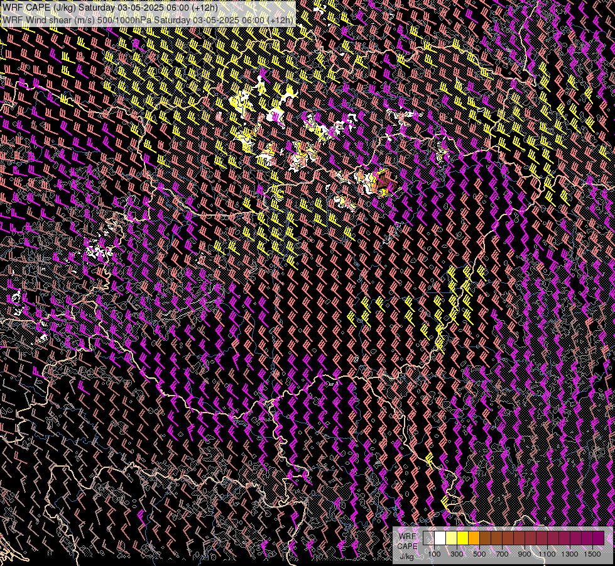Click the 700 legend scale label
This screenshot has height=566, width=615.
(x=502, y=554)
